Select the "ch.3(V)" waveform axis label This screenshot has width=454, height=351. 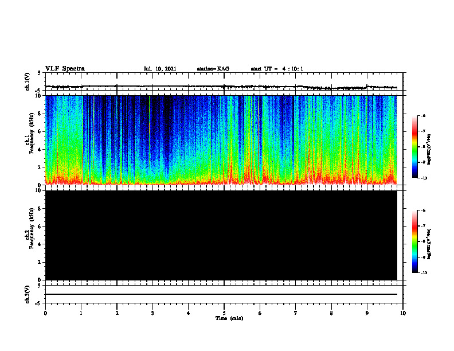(x=27, y=294)
